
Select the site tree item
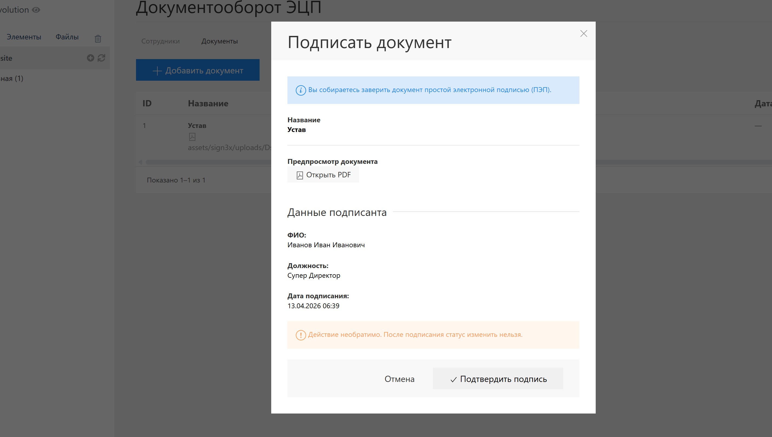(6, 58)
